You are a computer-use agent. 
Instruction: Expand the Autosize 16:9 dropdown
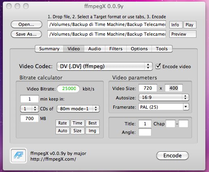[x=164, y=97]
